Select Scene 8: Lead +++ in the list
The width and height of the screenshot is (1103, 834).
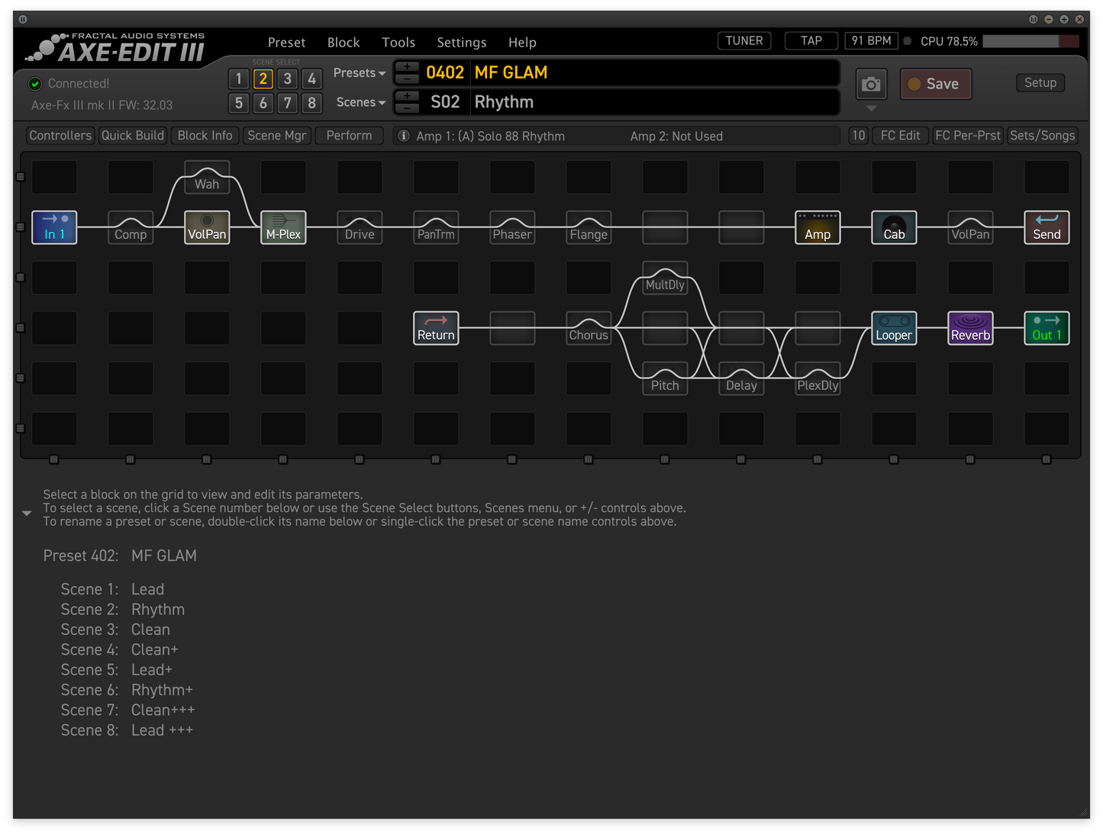pos(127,730)
